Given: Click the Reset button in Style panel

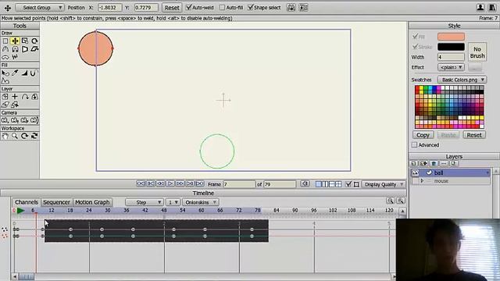Looking at the screenshot, I should [474, 135].
